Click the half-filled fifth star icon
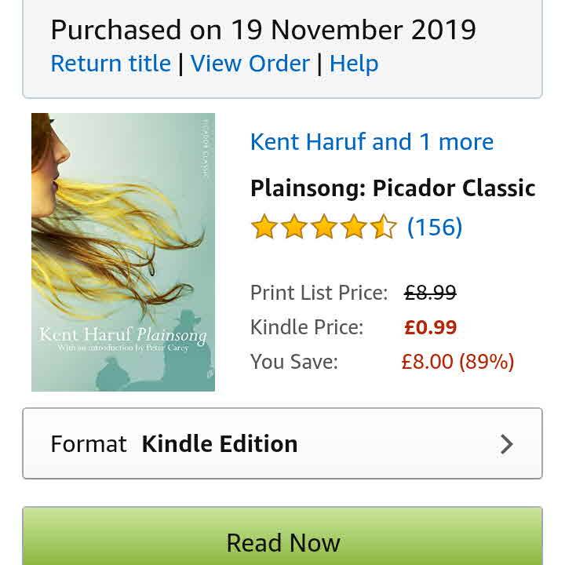This screenshot has height=565, width=565. pos(384,227)
